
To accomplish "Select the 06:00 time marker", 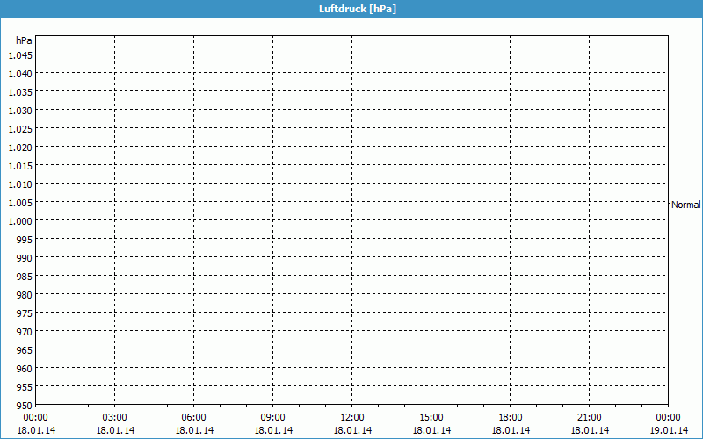I will 194,417.
